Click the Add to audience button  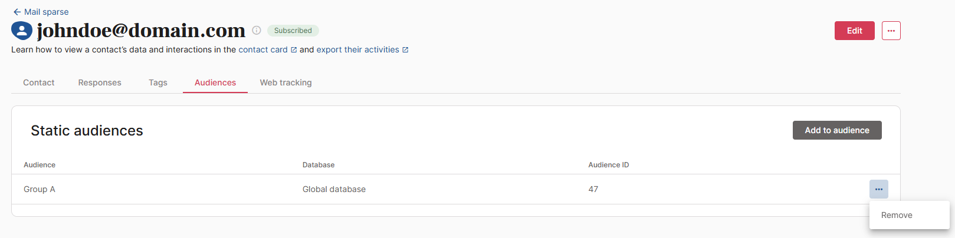point(836,130)
